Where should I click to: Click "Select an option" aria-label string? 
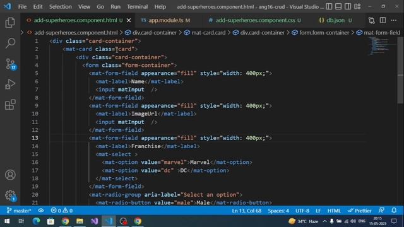click(210, 195)
